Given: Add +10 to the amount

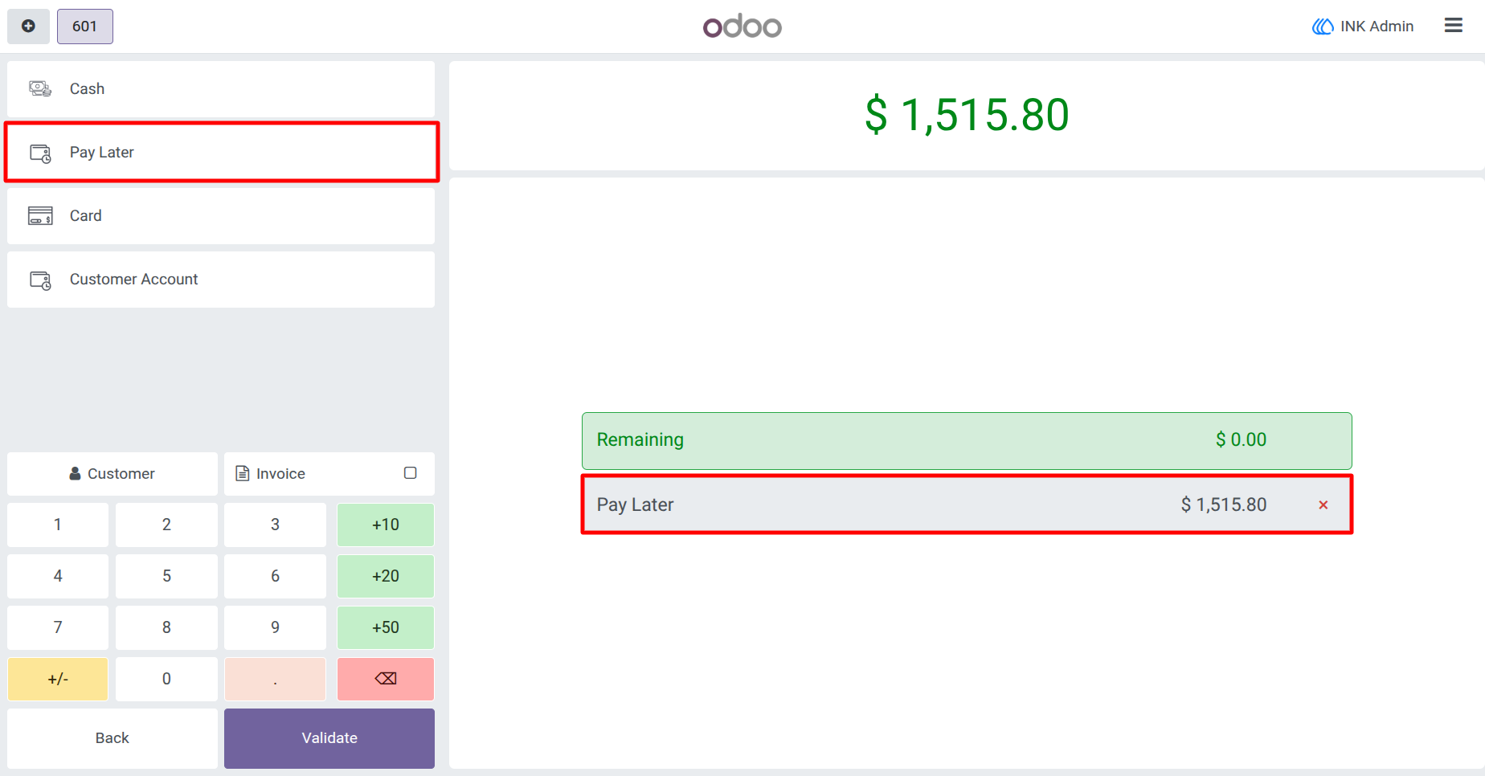Looking at the screenshot, I should (386, 525).
